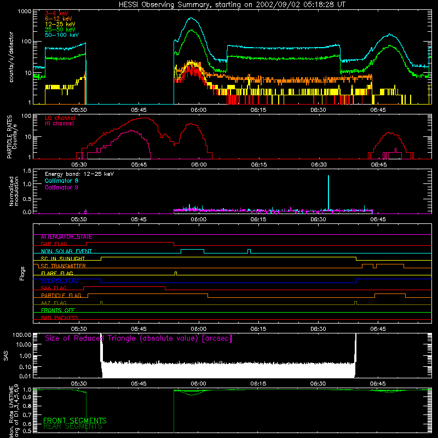Image resolution: width=438 pixels, height=438 pixels.
Task: Click the GAP_FLAG label
Action: click(54, 244)
